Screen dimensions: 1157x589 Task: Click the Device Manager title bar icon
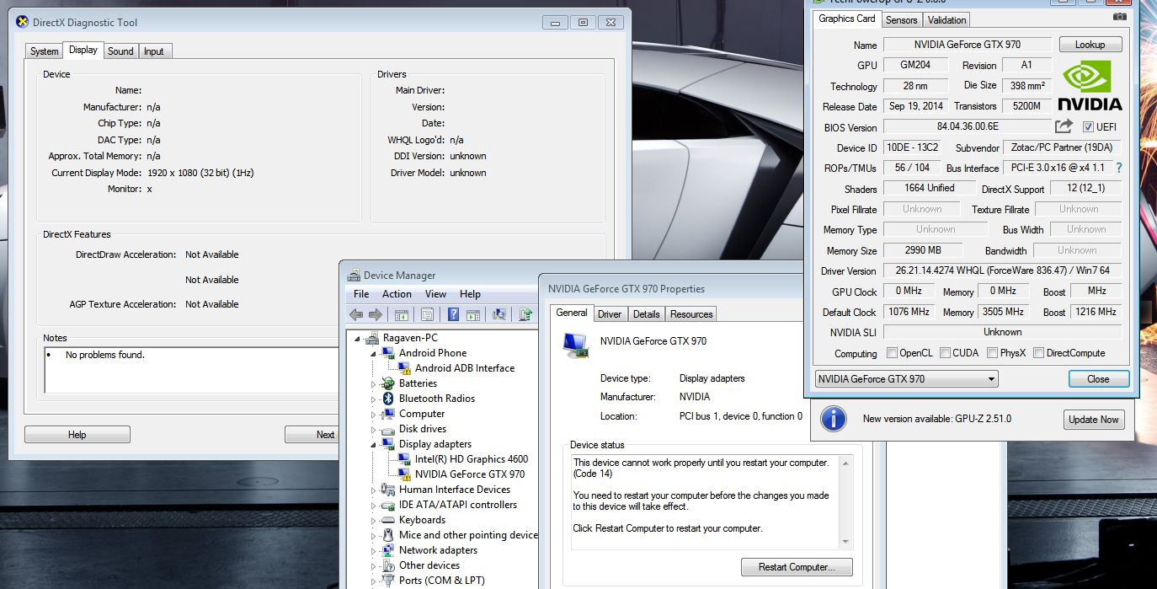(x=354, y=275)
